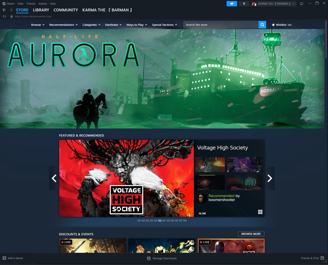Open announcements megaphone button
The height and width of the screenshot is (265, 328).
coord(232,4)
